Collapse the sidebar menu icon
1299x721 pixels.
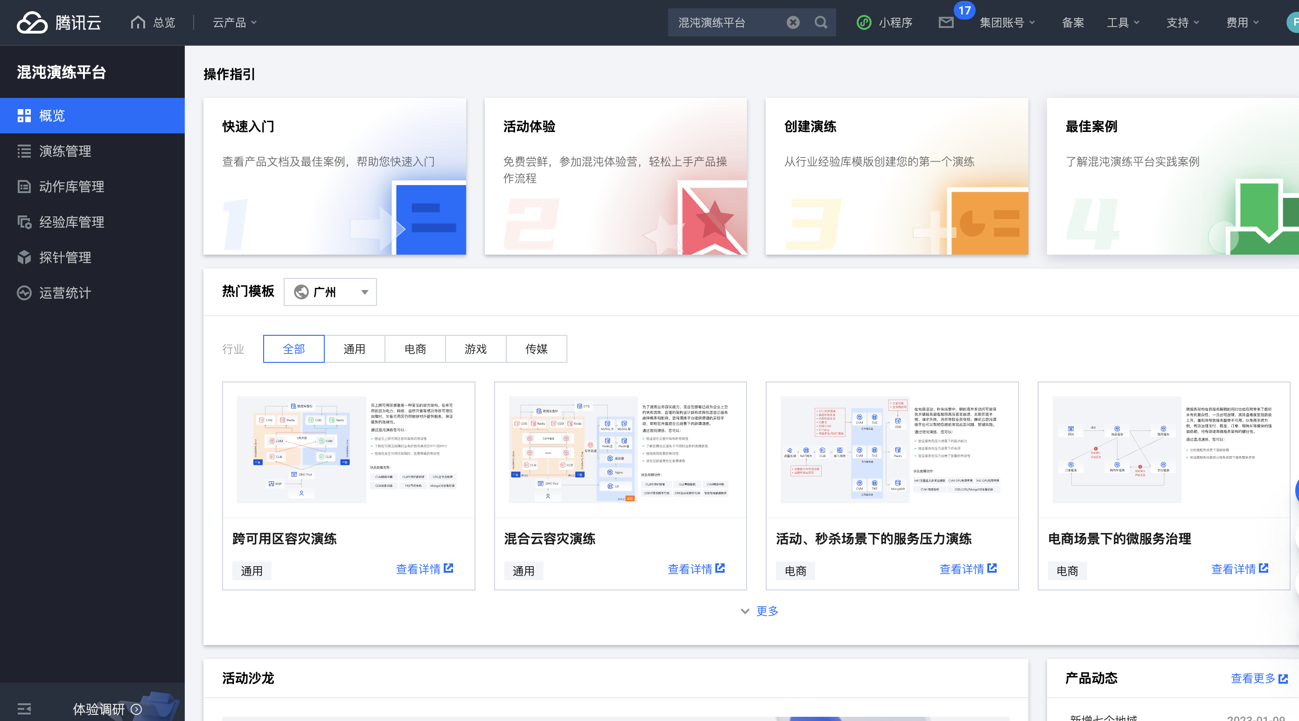click(x=24, y=709)
